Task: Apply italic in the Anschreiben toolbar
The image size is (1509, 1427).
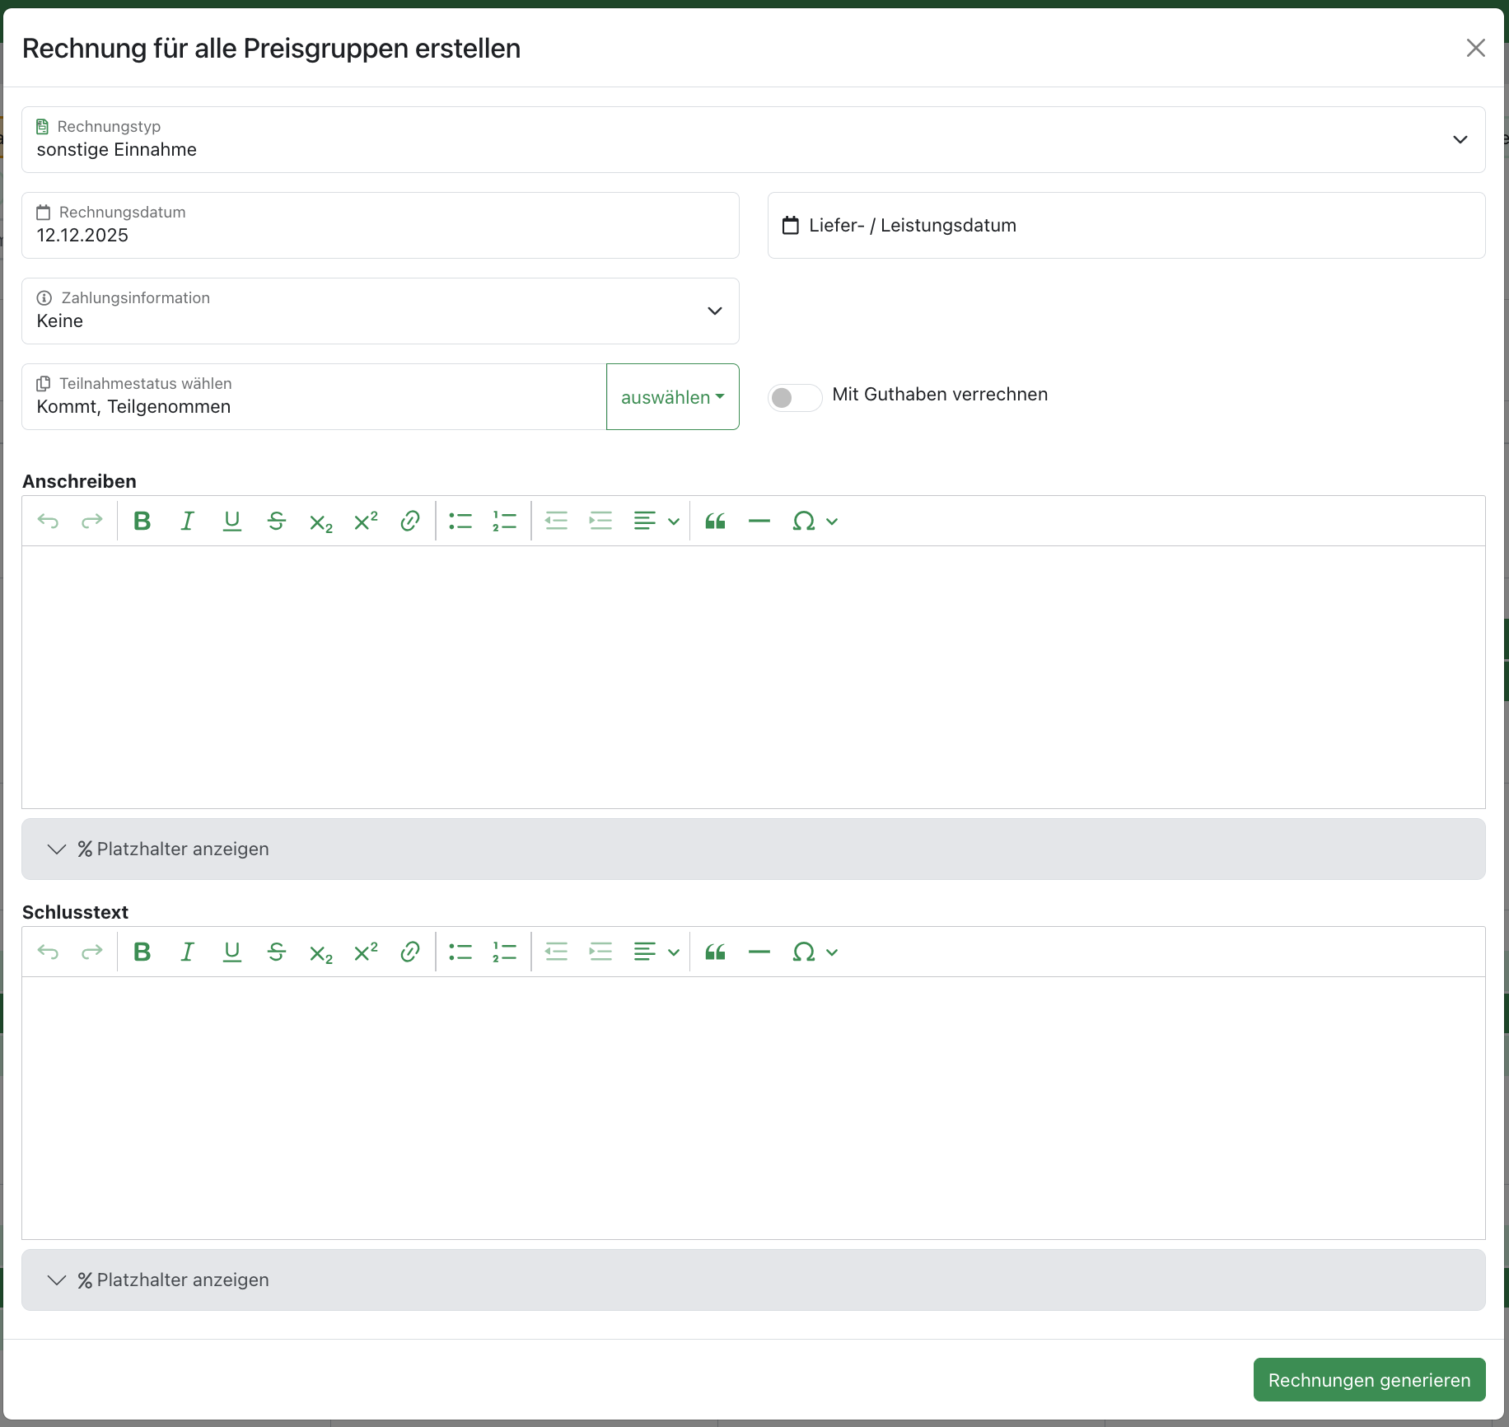Action: click(x=187, y=521)
